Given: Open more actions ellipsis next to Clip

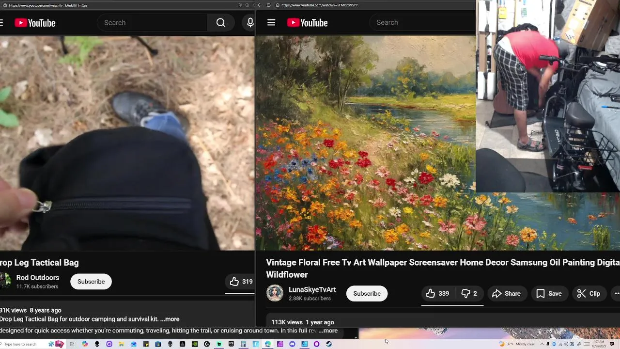Looking at the screenshot, I should point(616,293).
